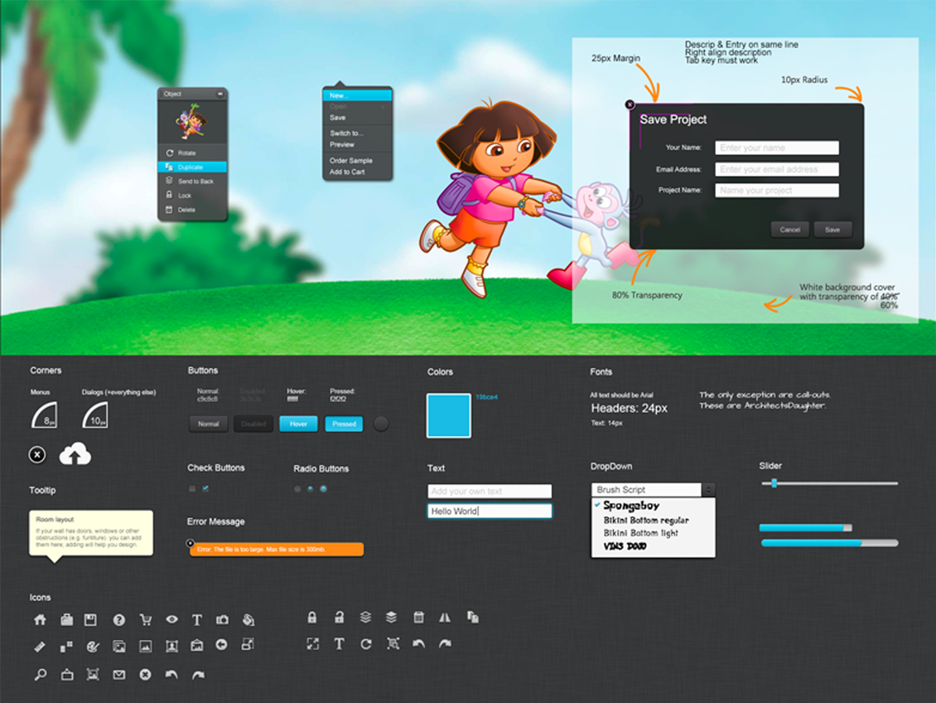Select the flip mirror triangles icon

(x=445, y=618)
